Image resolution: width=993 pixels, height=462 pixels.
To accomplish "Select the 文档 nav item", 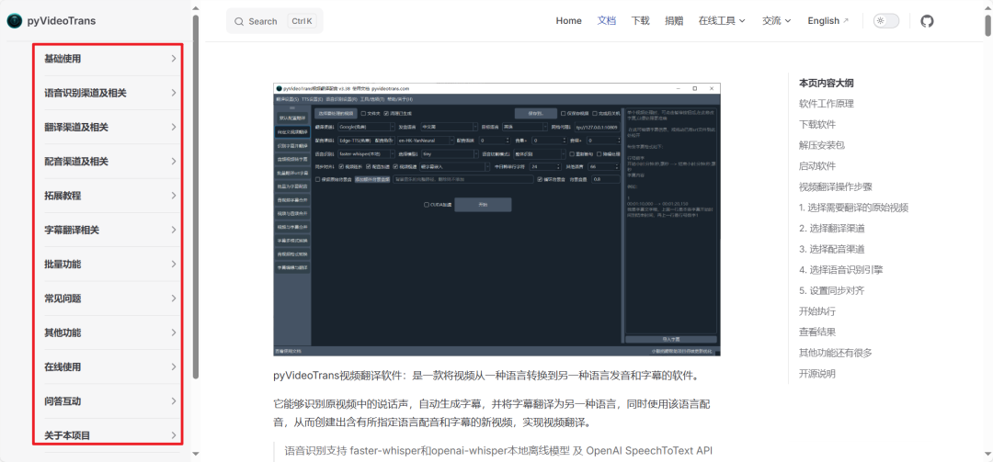I will pyautogui.click(x=607, y=21).
